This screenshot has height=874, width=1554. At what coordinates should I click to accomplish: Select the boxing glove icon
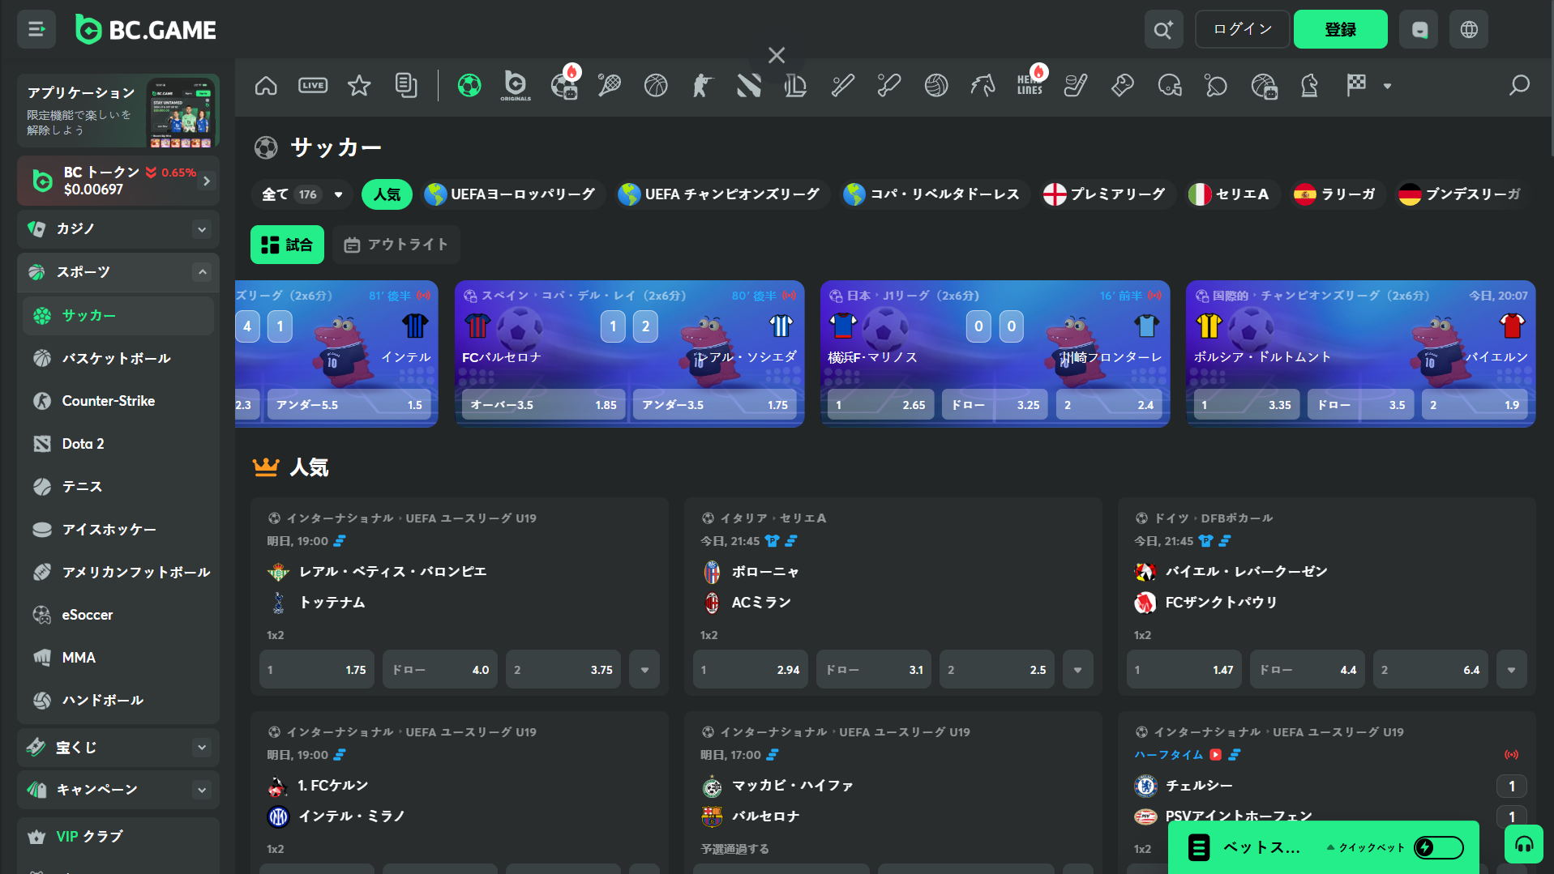coord(1123,85)
